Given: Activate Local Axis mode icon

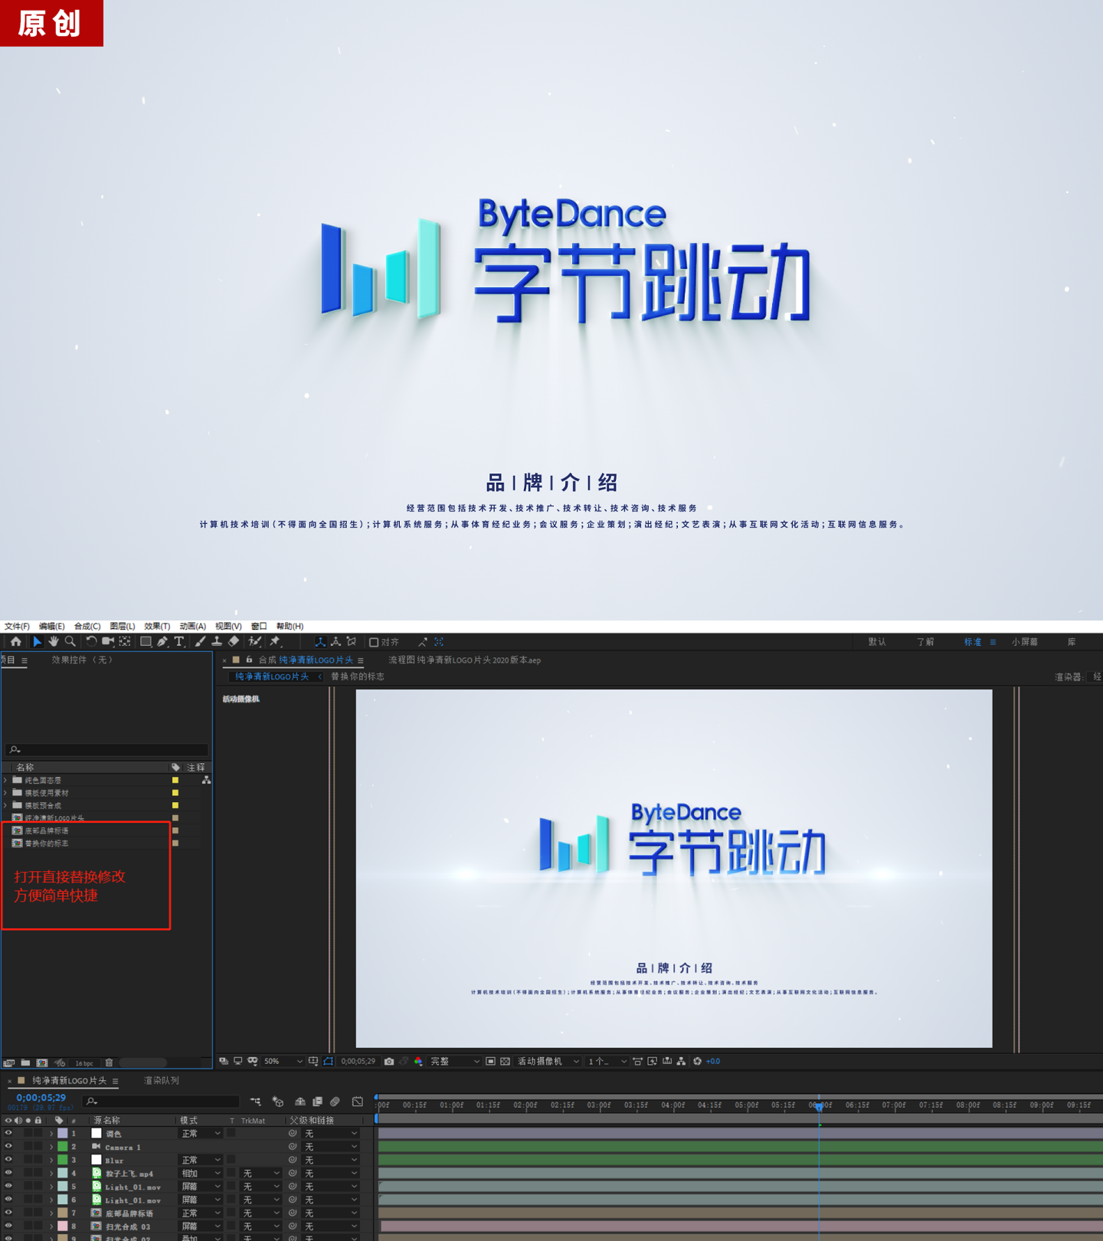Looking at the screenshot, I should pyautogui.click(x=320, y=642).
